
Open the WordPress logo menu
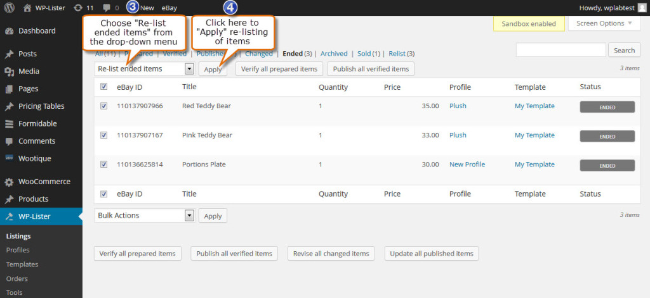pos(9,8)
